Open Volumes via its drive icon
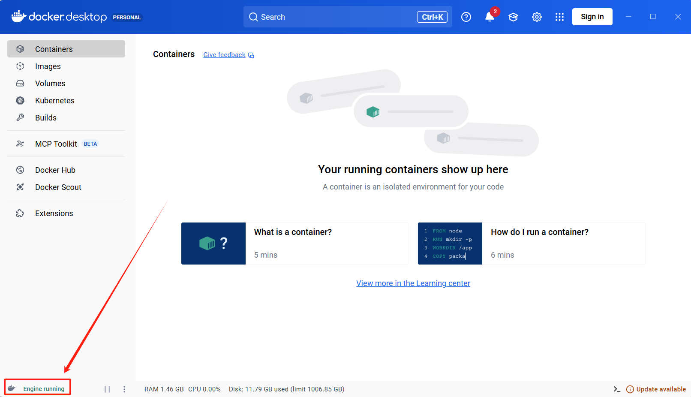 click(x=20, y=83)
